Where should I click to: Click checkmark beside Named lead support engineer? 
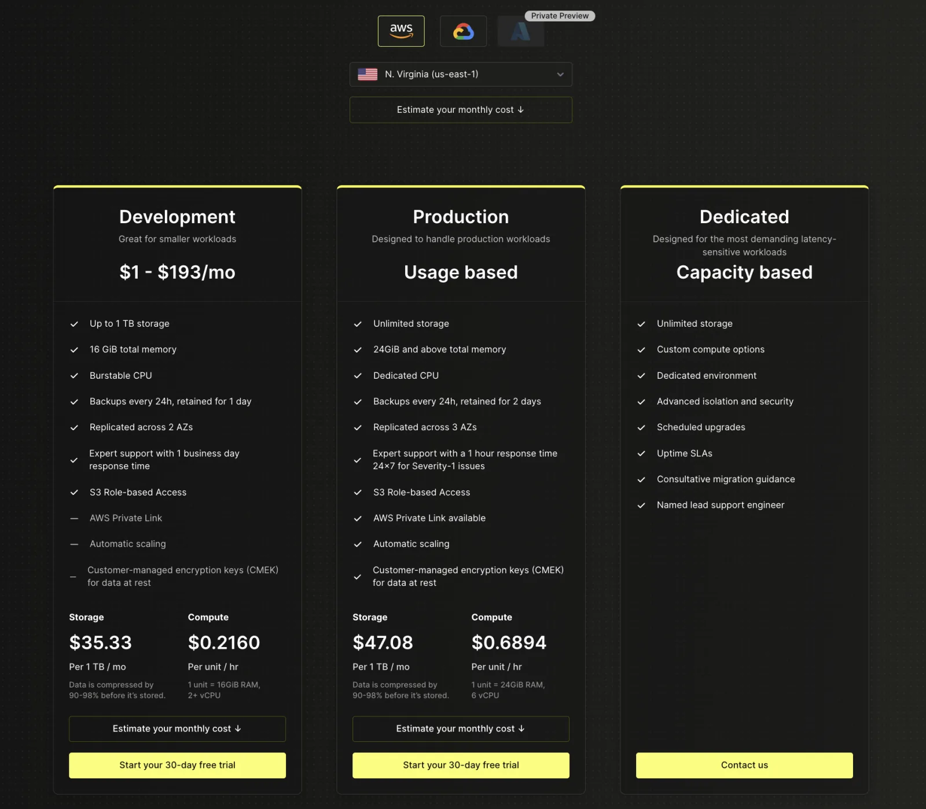tap(641, 506)
